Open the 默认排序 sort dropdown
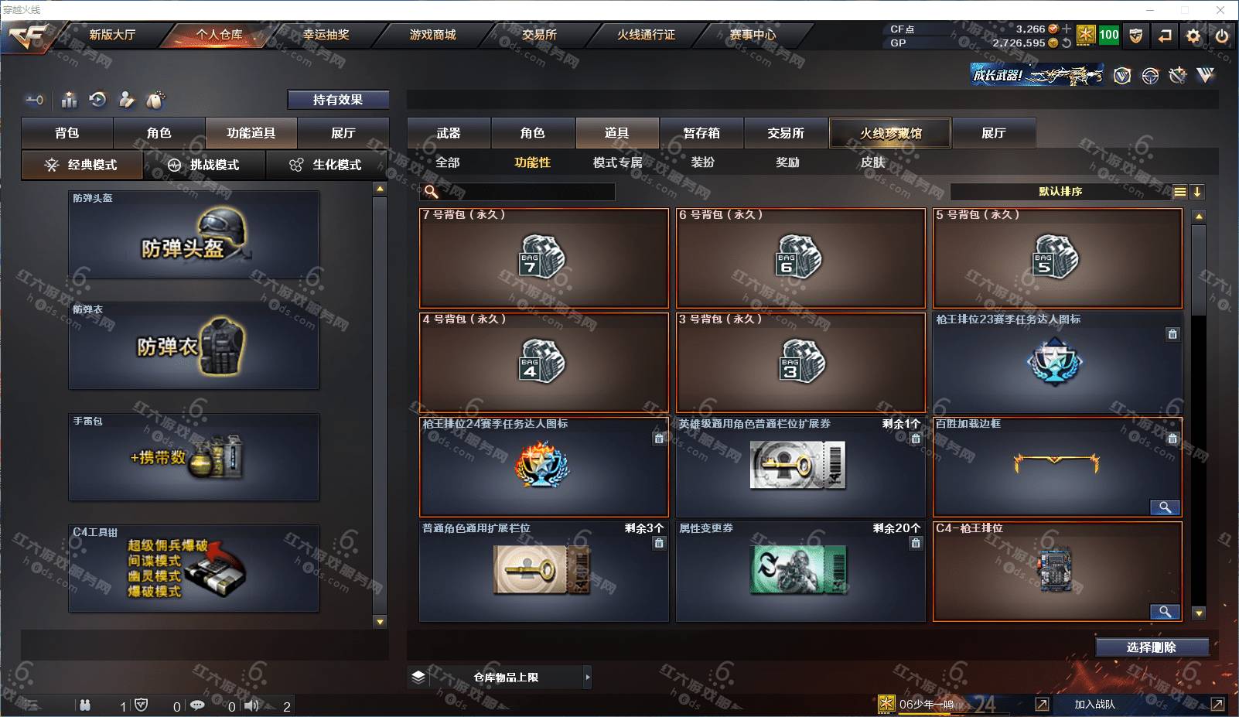1239x717 pixels. tap(1060, 192)
